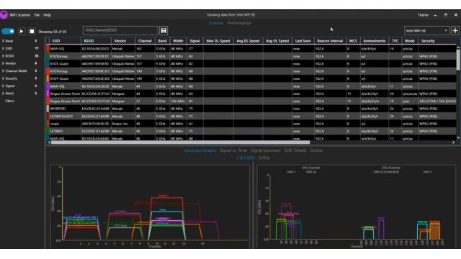Click the table's vertical scrollbar thumb

click(x=458, y=60)
